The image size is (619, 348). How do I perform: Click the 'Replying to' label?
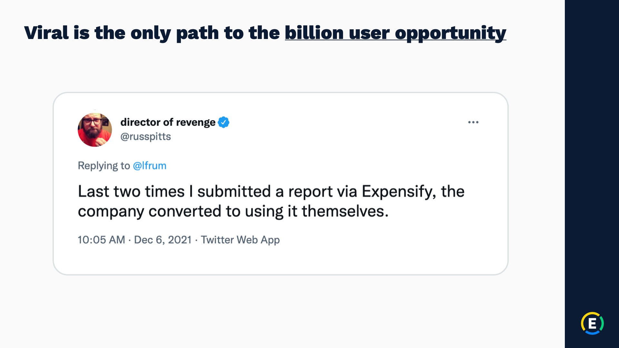(x=104, y=166)
